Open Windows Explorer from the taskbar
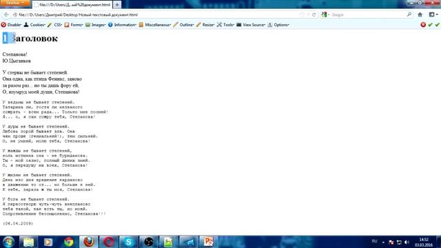The image size is (441, 248). tap(28, 242)
